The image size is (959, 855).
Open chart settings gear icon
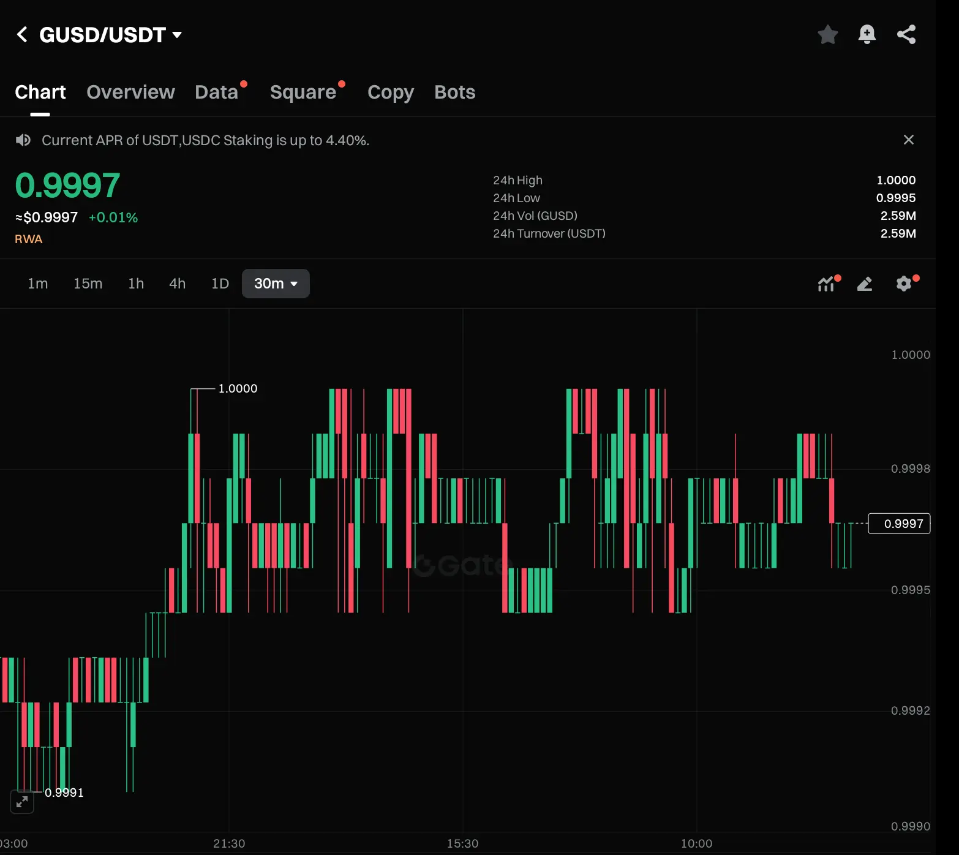904,284
